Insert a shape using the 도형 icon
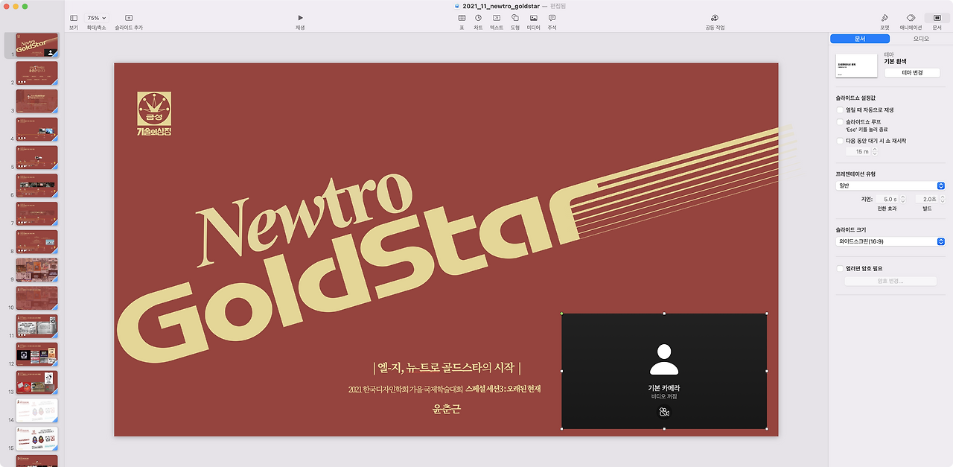The height and width of the screenshot is (467, 953). [515, 18]
